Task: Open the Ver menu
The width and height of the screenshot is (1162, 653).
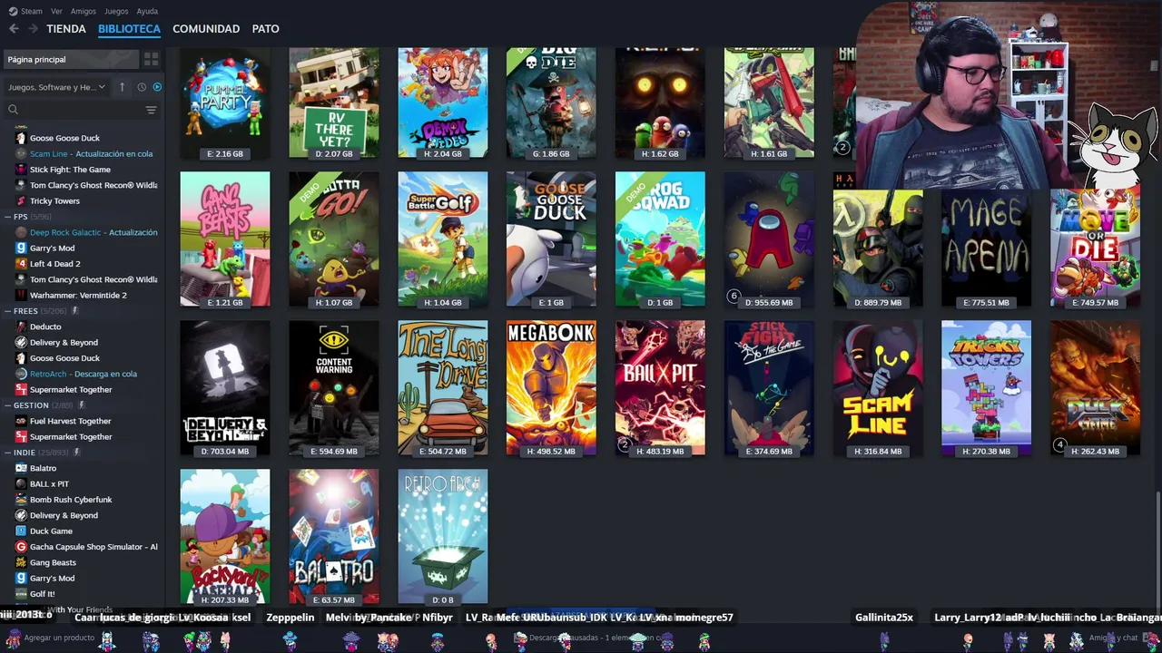Action: [57, 11]
